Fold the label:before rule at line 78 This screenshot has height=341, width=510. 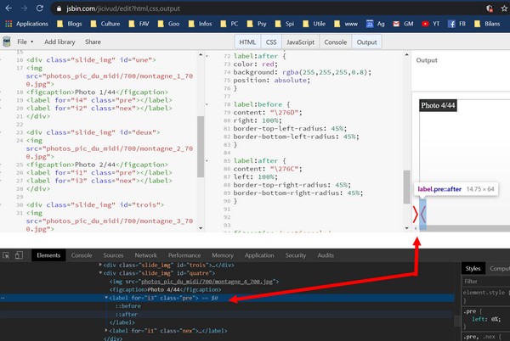point(207,104)
